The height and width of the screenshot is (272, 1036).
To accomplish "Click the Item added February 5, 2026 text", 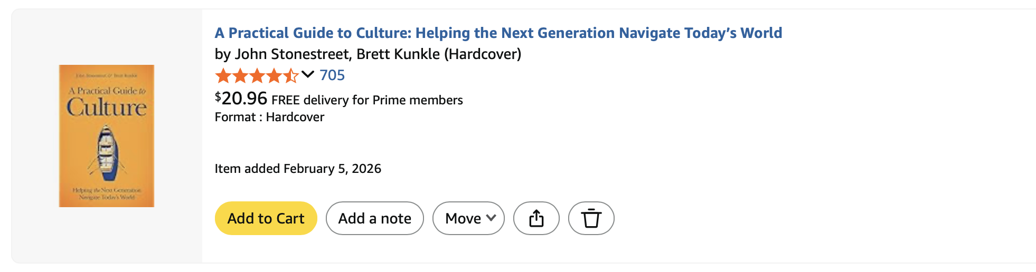I will pyautogui.click(x=298, y=169).
